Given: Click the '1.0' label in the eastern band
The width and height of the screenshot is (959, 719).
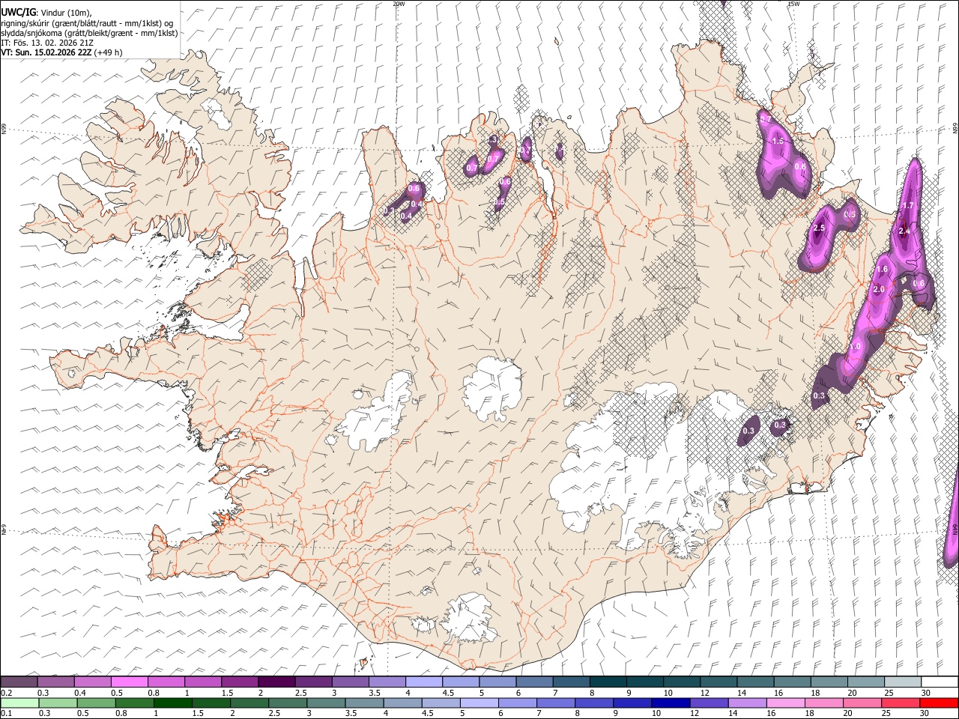Looking at the screenshot, I should [855, 347].
